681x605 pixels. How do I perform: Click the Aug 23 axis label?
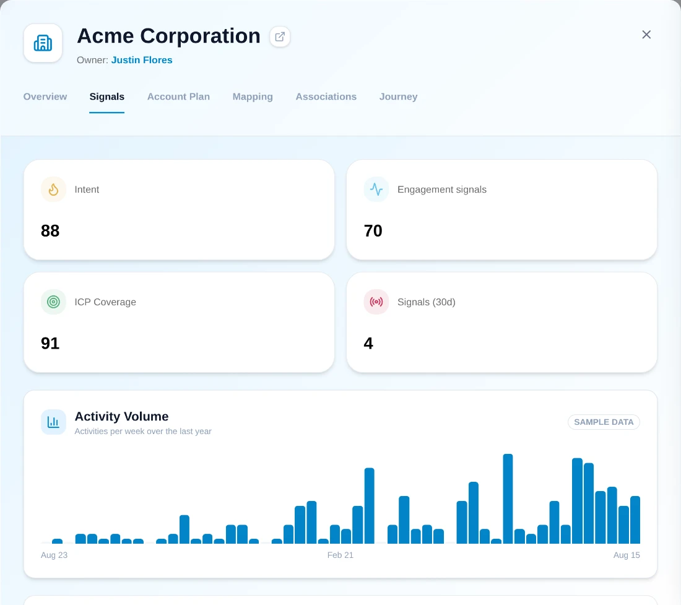coord(54,555)
